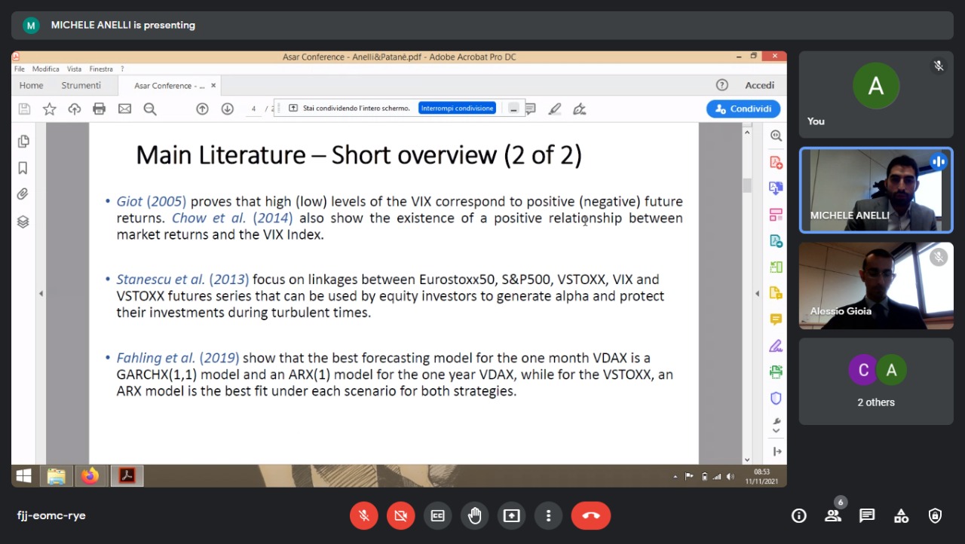Close the Asar Conference document tab
Image resolution: width=965 pixels, height=544 pixels.
(x=213, y=86)
